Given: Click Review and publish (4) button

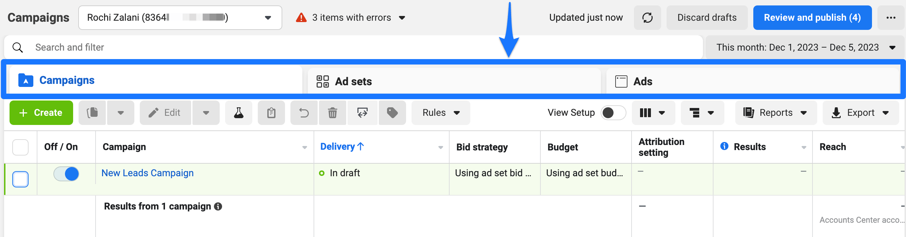Looking at the screenshot, I should pos(812,18).
